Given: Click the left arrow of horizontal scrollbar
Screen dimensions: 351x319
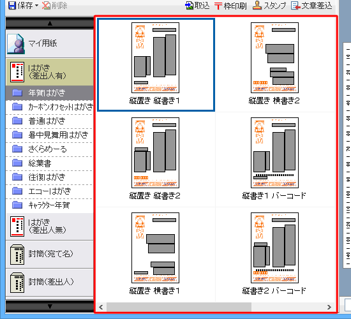Looking at the screenshot, I should coord(101,307).
